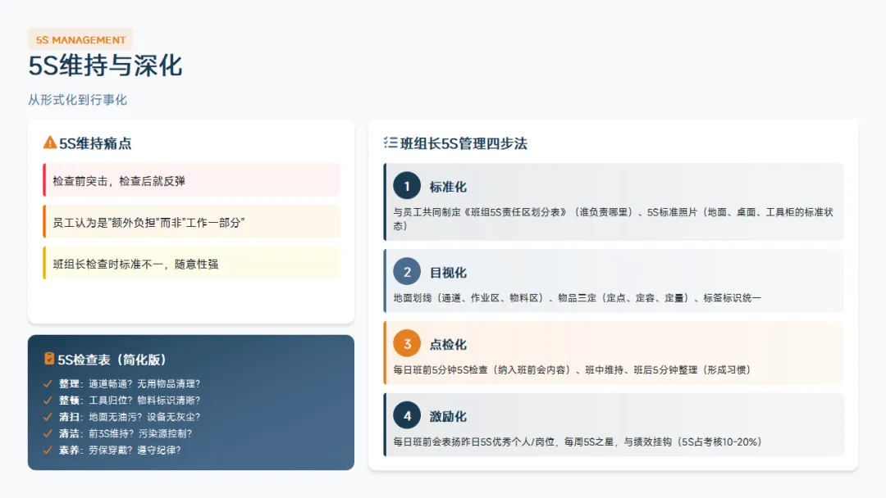Click the step title 目视化
The image size is (886, 498).
pos(448,273)
